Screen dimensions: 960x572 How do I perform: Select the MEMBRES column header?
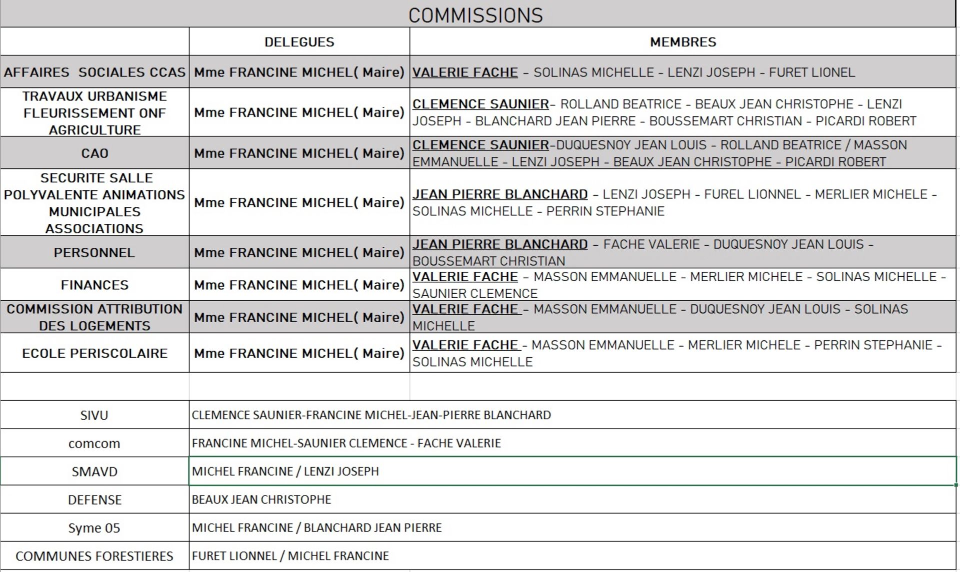coord(682,41)
